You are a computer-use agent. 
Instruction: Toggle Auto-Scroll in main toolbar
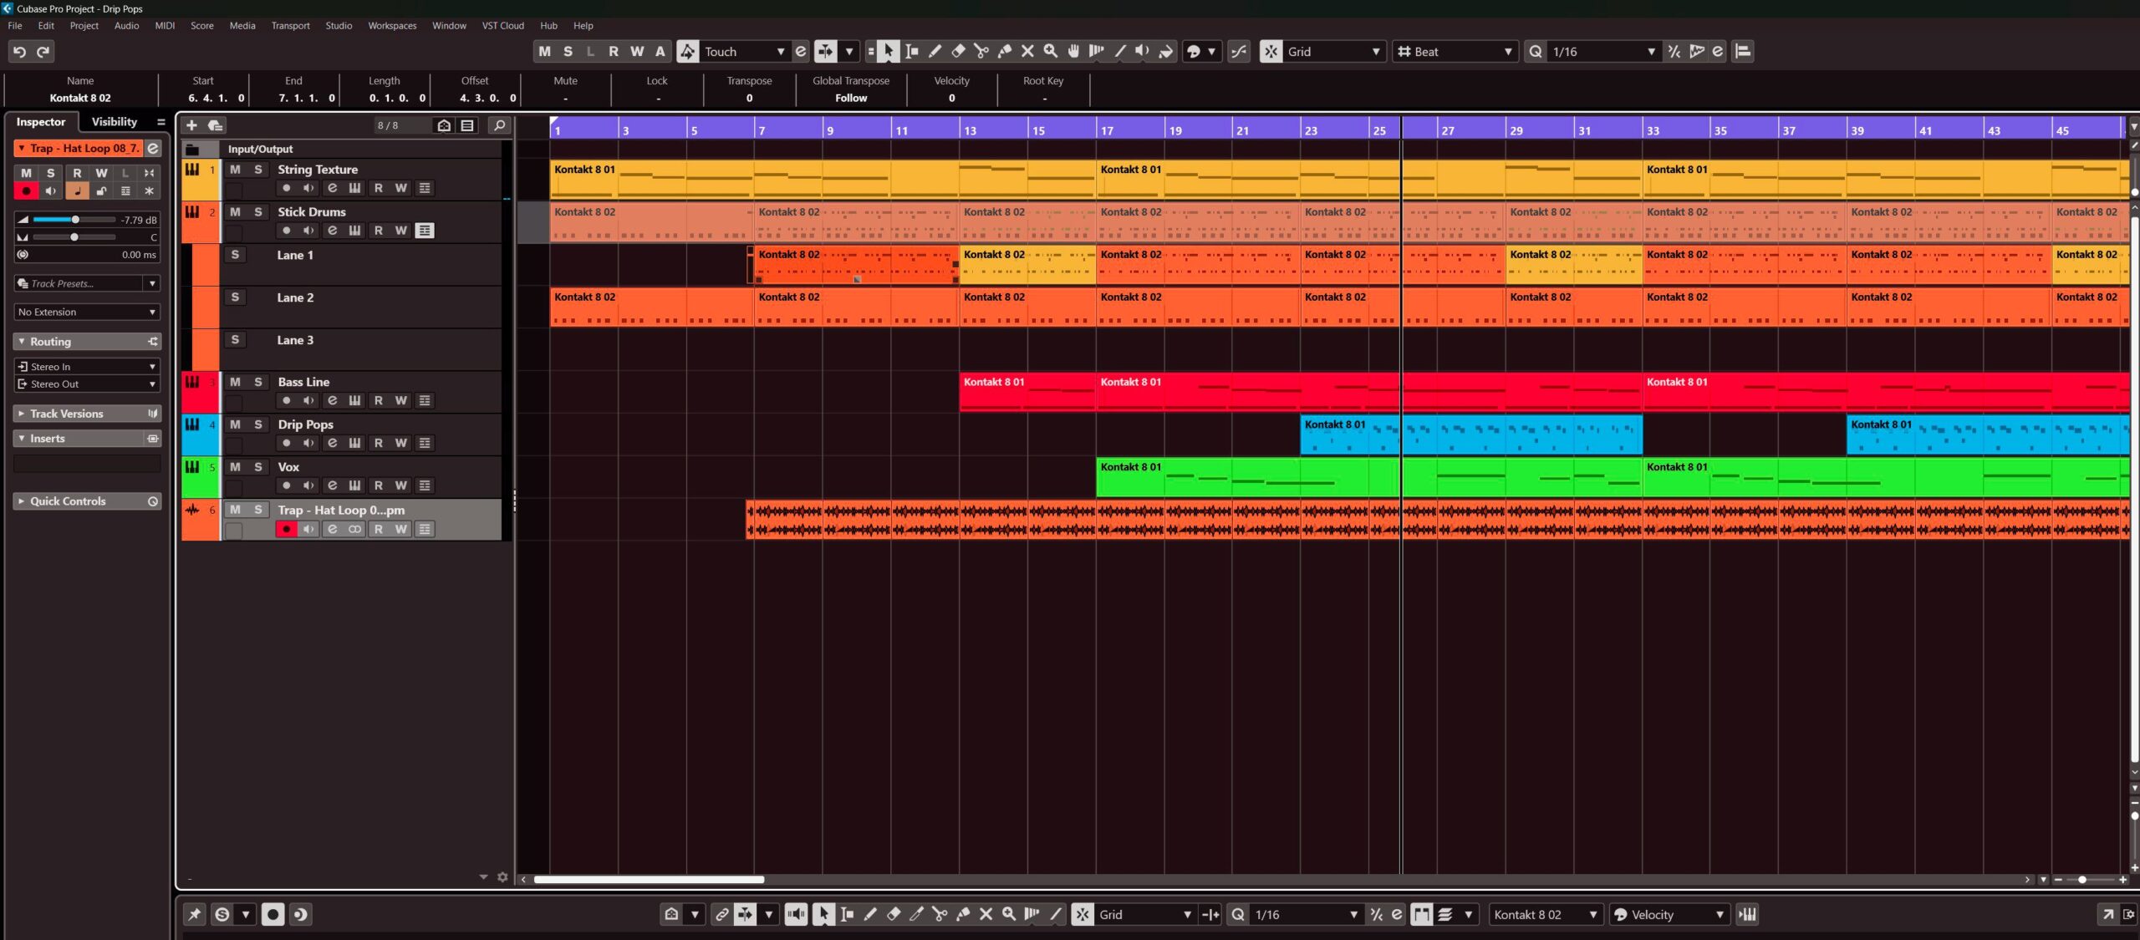[x=826, y=51]
